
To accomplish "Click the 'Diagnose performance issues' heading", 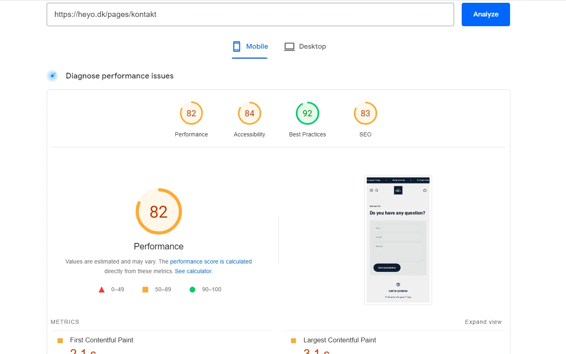I will (120, 76).
